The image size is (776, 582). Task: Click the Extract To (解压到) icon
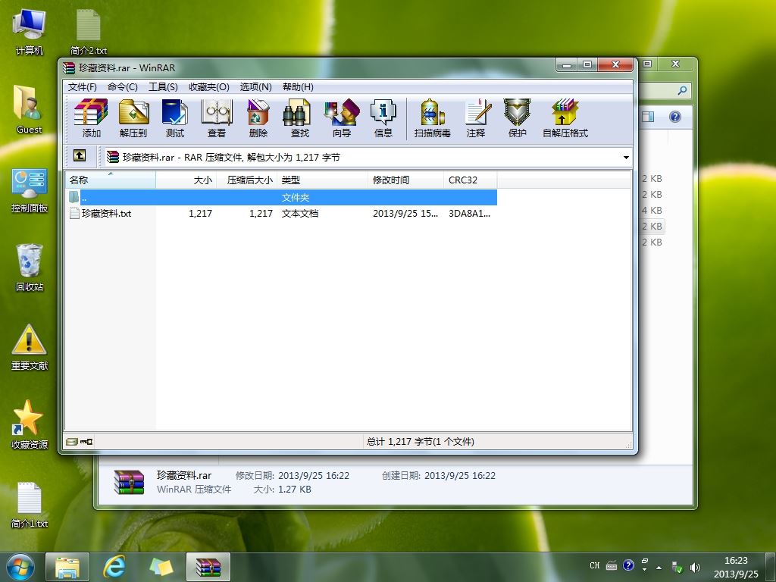(x=133, y=118)
